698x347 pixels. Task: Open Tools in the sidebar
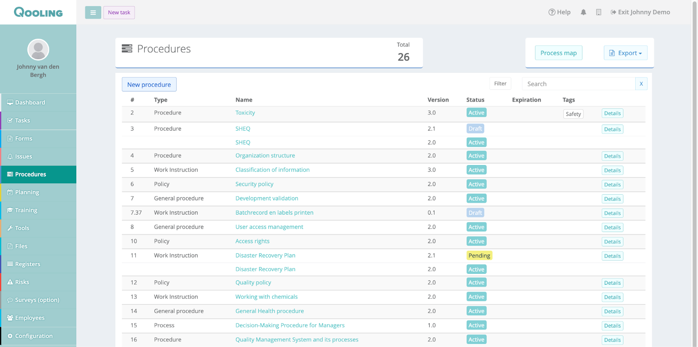[38, 228]
